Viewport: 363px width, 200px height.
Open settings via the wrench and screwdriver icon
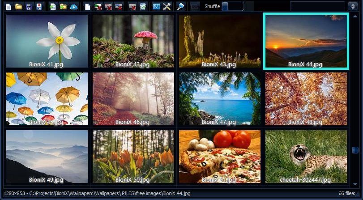[167, 7]
